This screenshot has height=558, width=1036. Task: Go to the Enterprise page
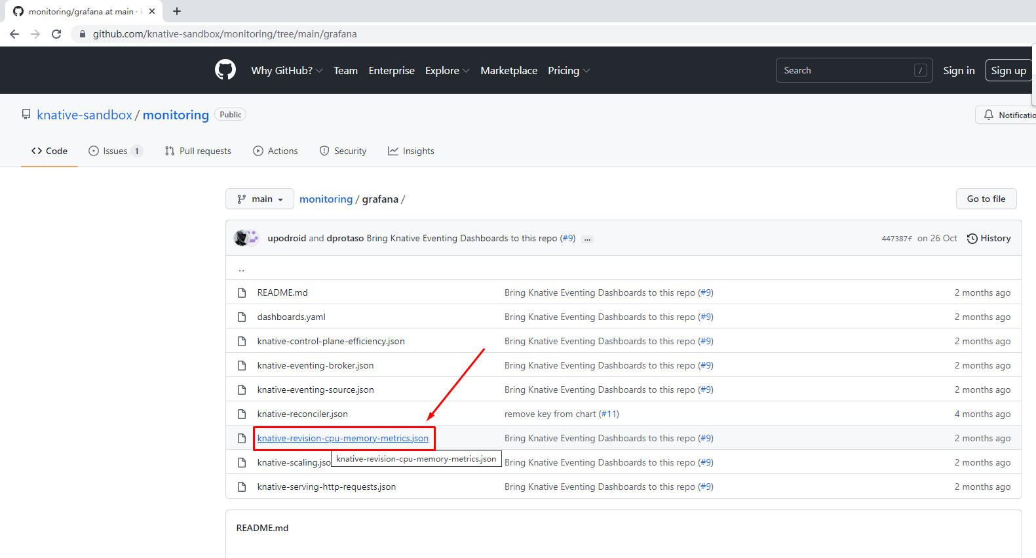392,70
